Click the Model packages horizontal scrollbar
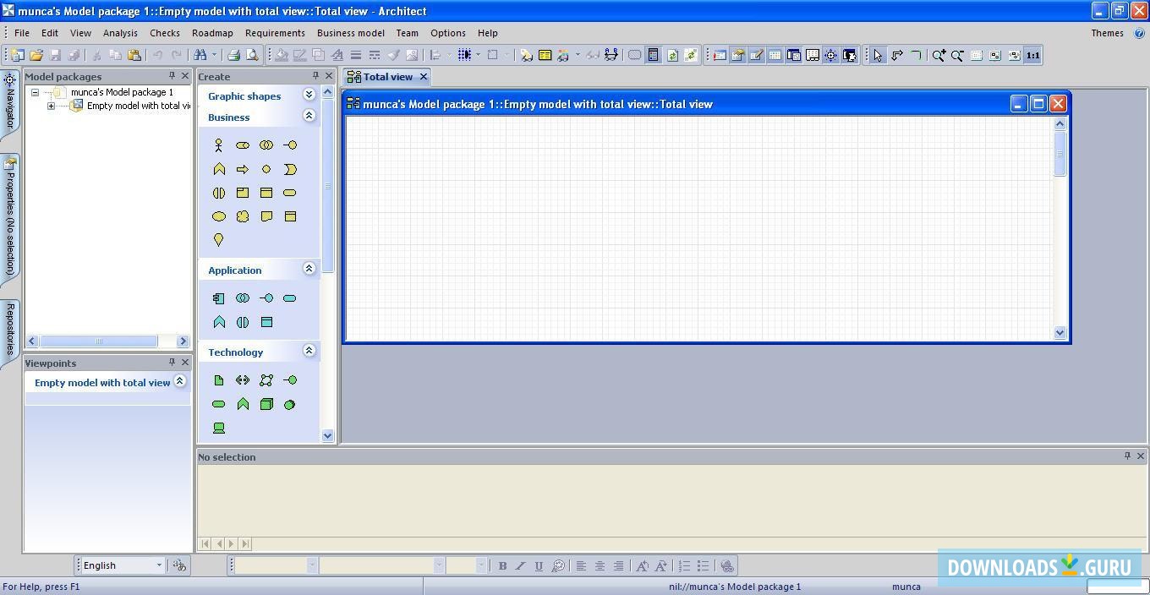The width and height of the screenshot is (1150, 595). click(99, 341)
